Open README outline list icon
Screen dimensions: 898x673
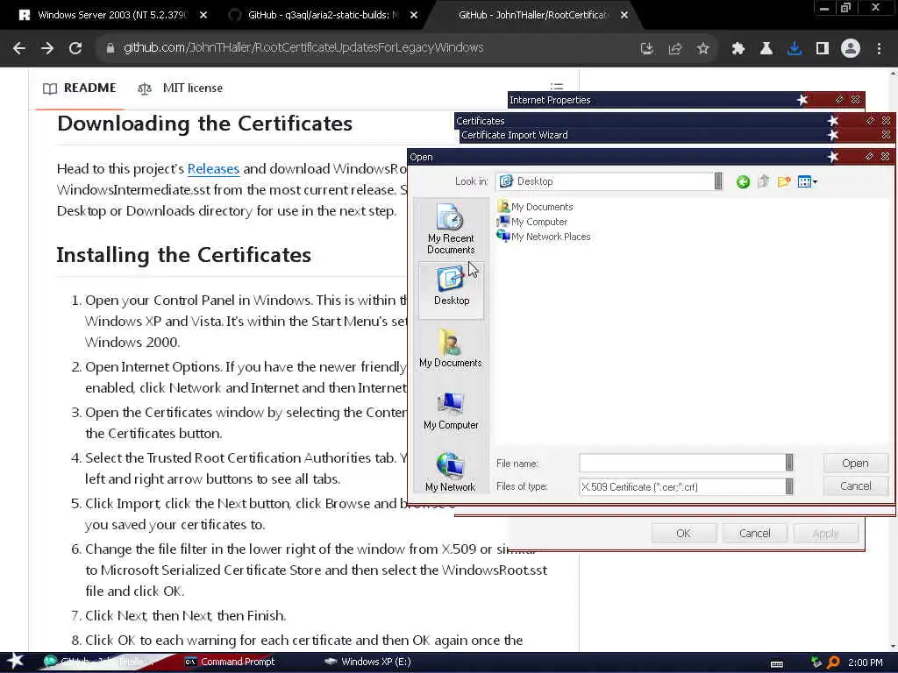pos(557,87)
